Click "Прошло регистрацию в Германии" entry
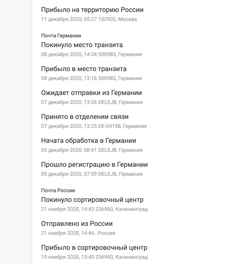 pos(94,165)
